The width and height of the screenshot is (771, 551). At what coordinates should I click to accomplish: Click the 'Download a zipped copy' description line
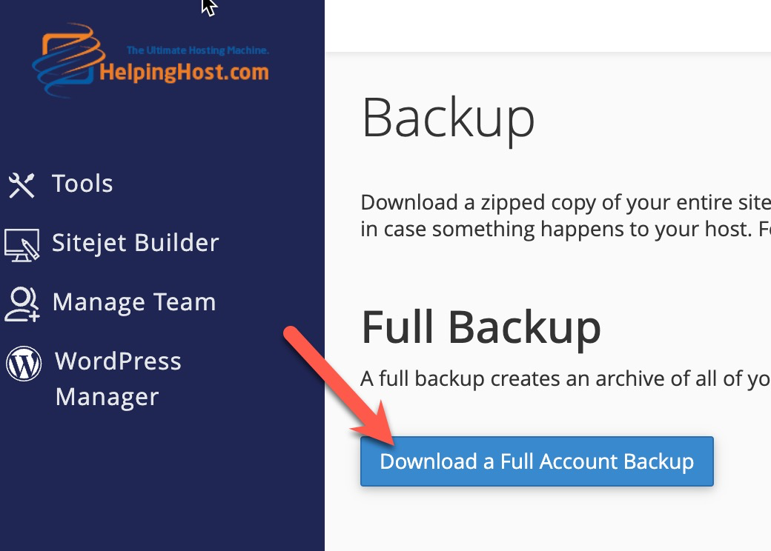[x=566, y=202]
